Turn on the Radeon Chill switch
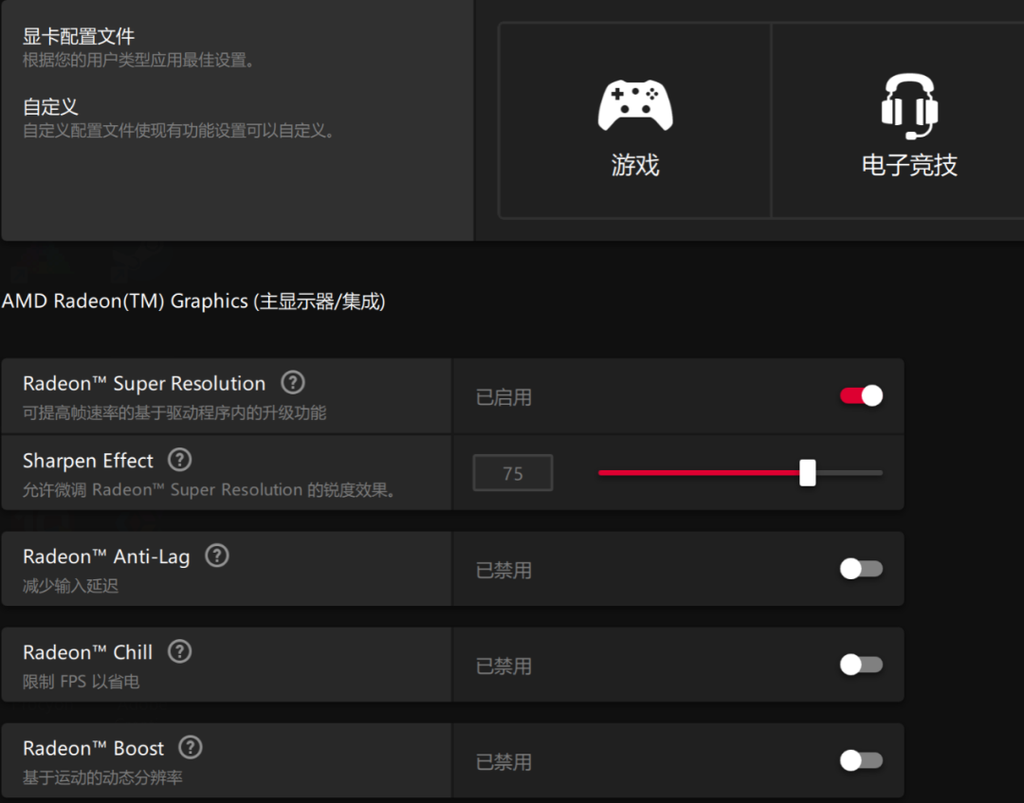 [861, 665]
